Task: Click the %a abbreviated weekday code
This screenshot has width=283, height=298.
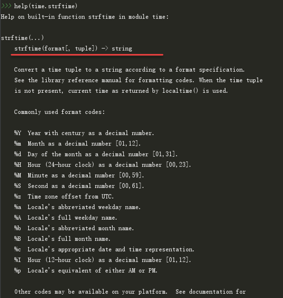Action: click(x=18, y=207)
